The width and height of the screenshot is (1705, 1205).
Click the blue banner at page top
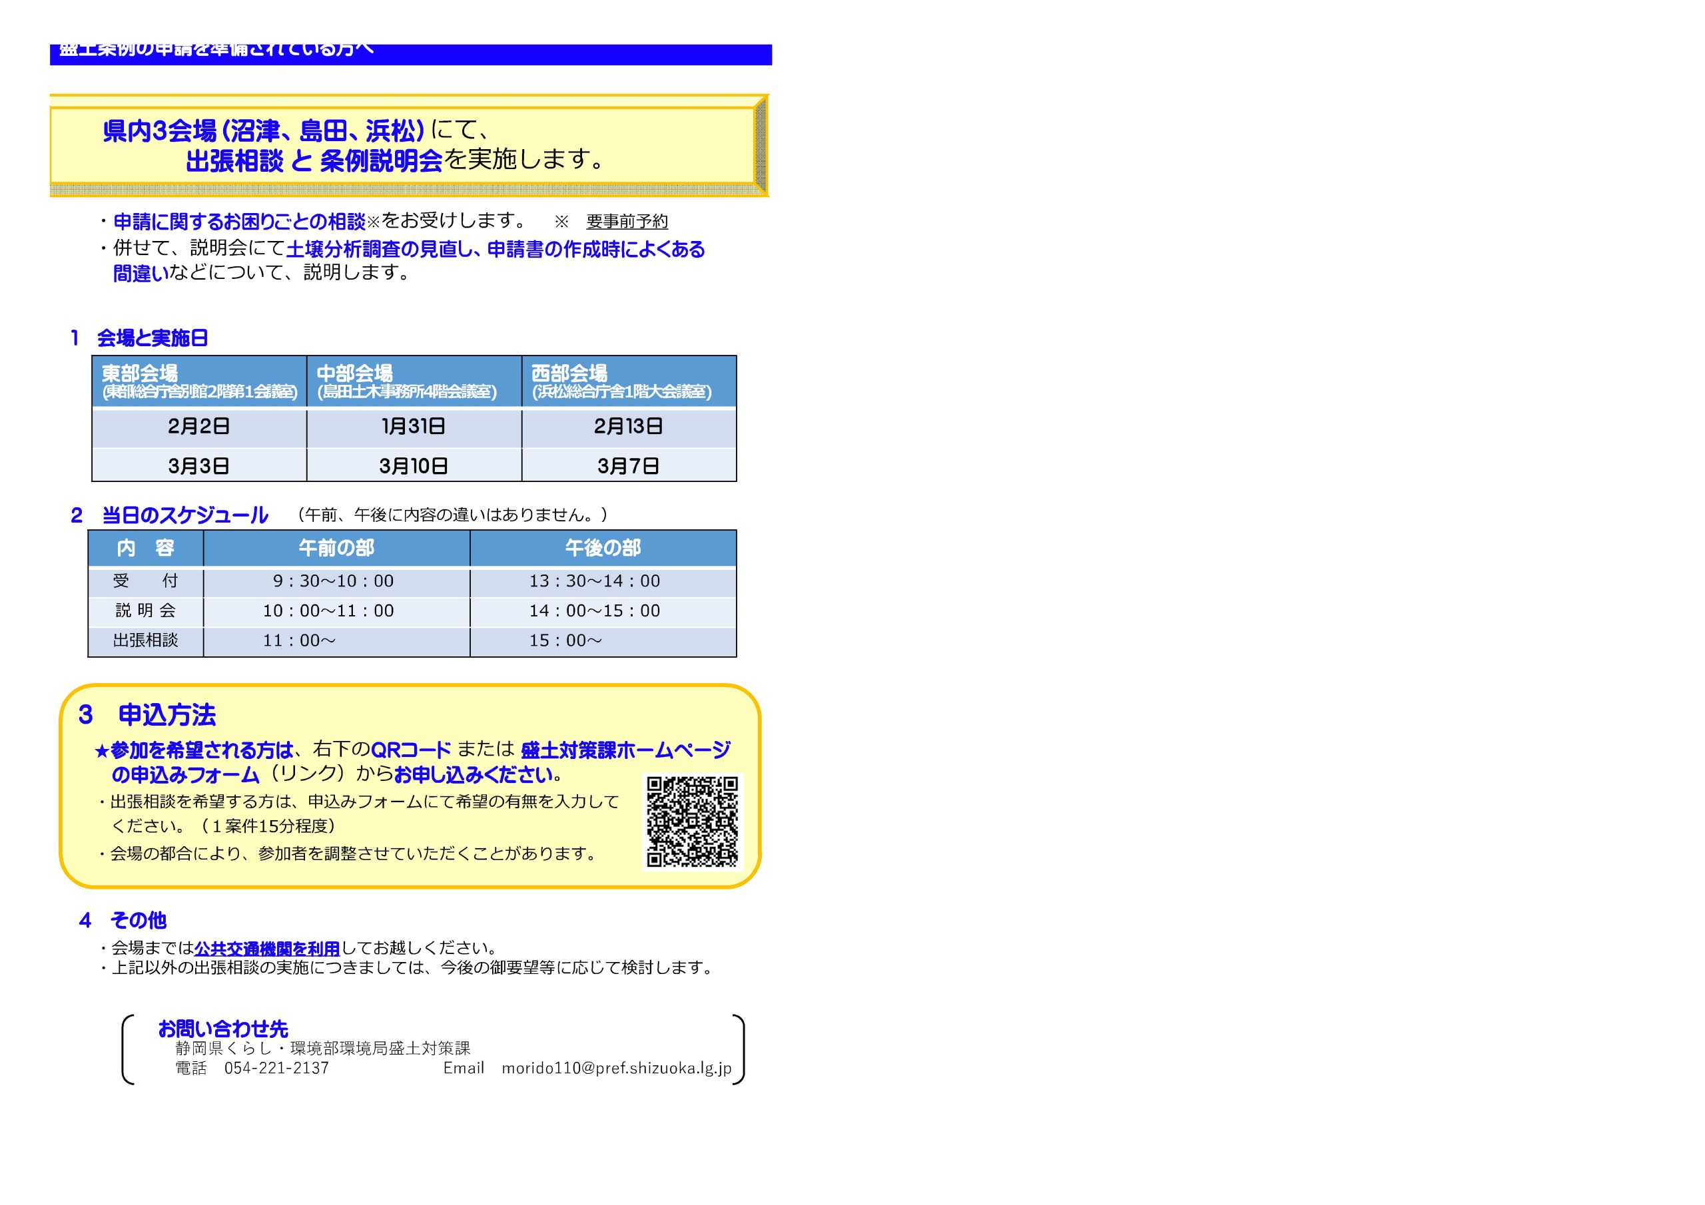(411, 54)
